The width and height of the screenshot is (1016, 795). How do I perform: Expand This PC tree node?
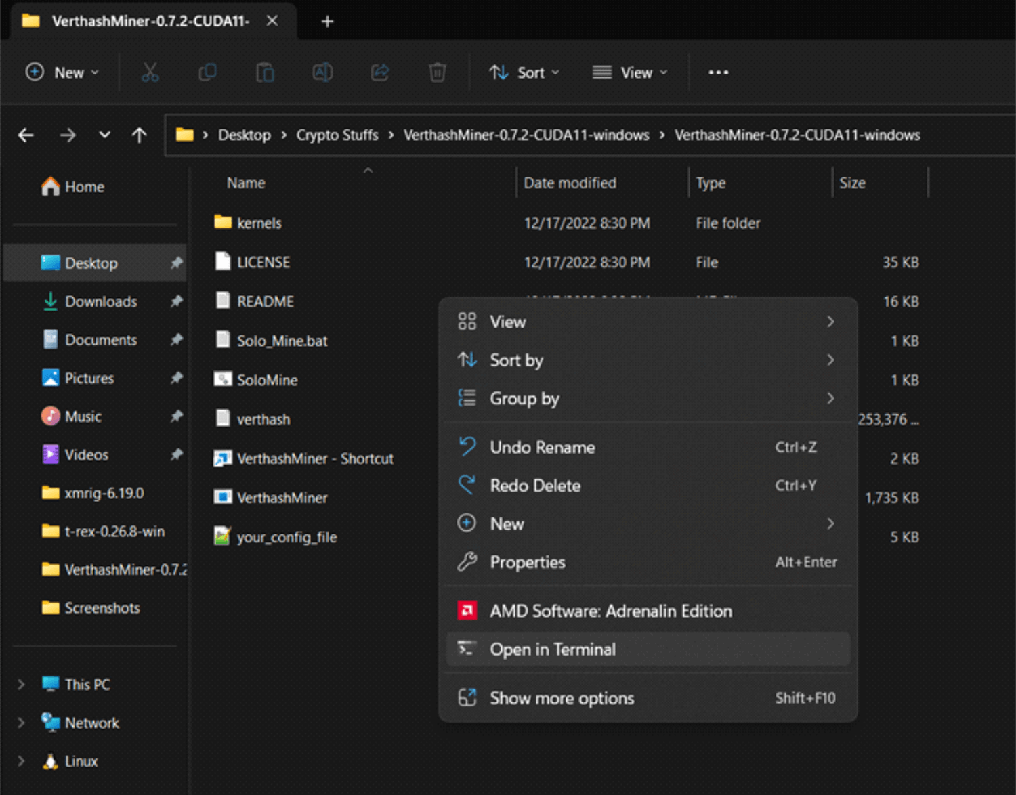(21, 685)
